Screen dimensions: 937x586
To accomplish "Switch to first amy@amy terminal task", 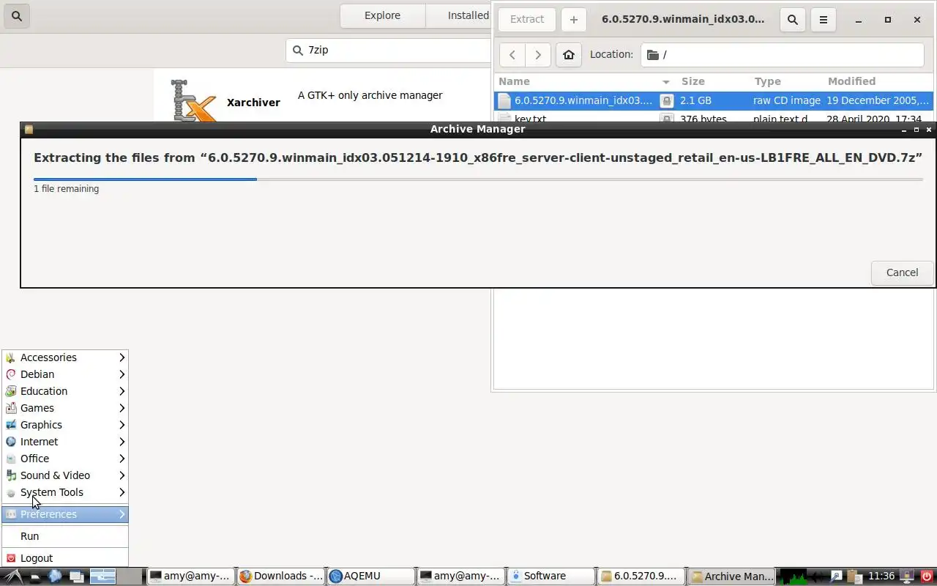I will pyautogui.click(x=191, y=576).
